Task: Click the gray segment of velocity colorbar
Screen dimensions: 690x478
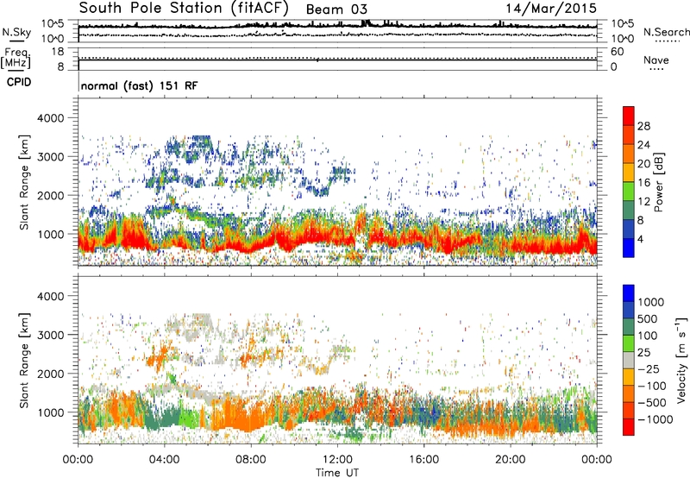Action: click(629, 360)
